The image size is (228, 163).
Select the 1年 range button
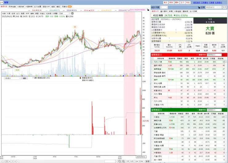[136, 161]
